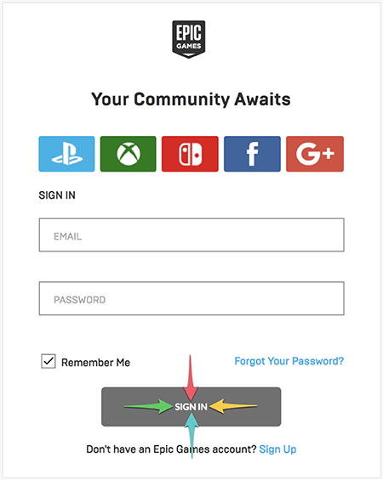383x480 pixels.
Task: Uncheck the Remember Me checkbox
Action: [x=49, y=361]
